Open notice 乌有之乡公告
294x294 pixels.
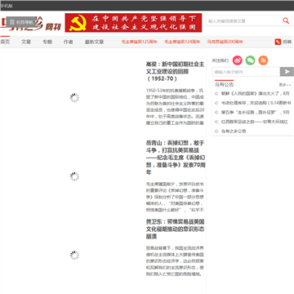pyautogui.click(x=234, y=131)
